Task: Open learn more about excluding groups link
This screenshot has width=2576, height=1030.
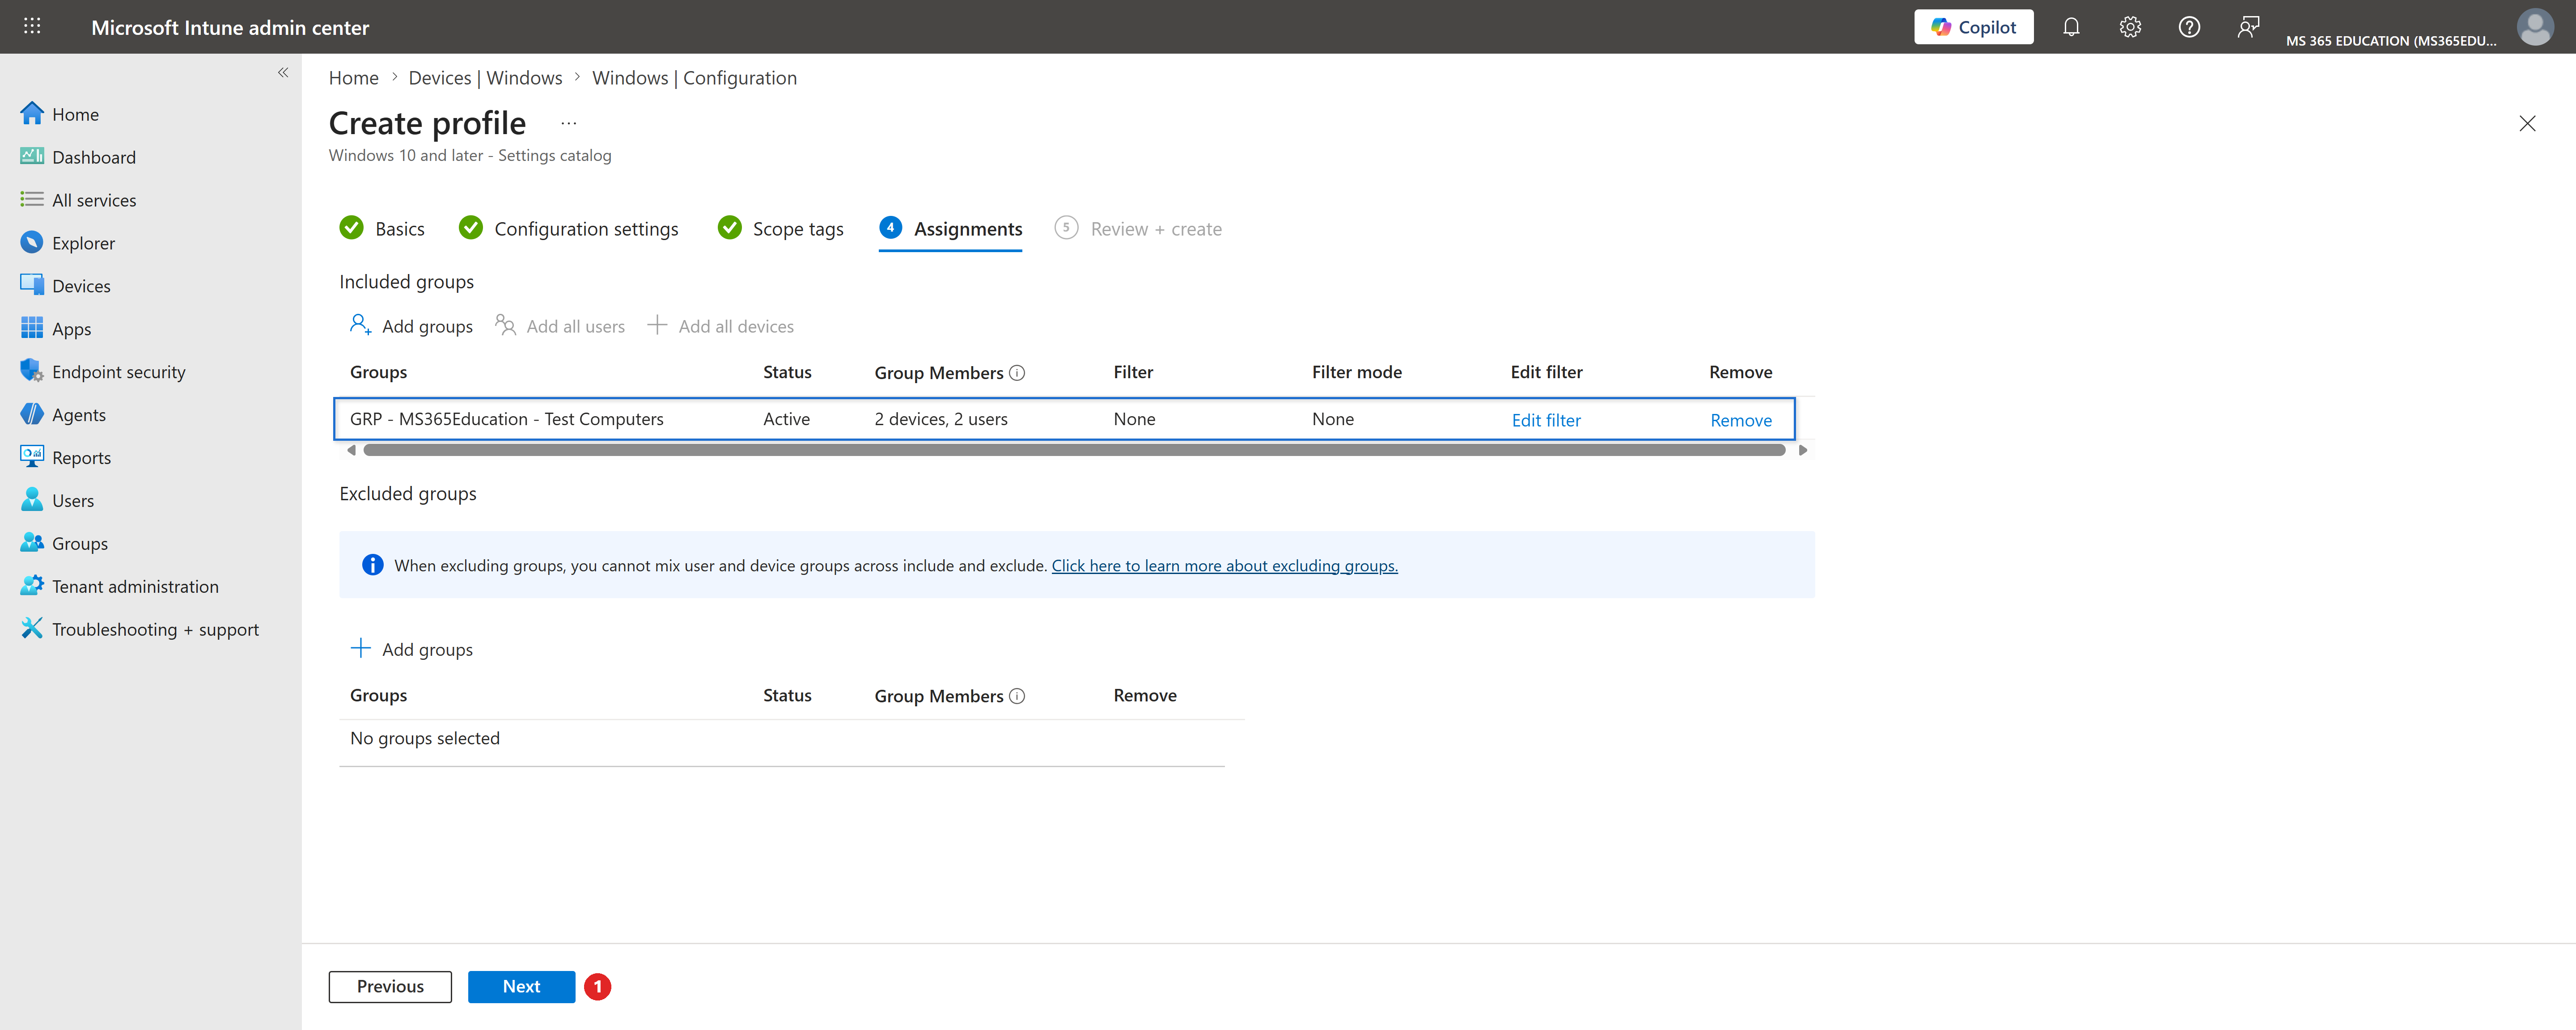Action: 1224,565
